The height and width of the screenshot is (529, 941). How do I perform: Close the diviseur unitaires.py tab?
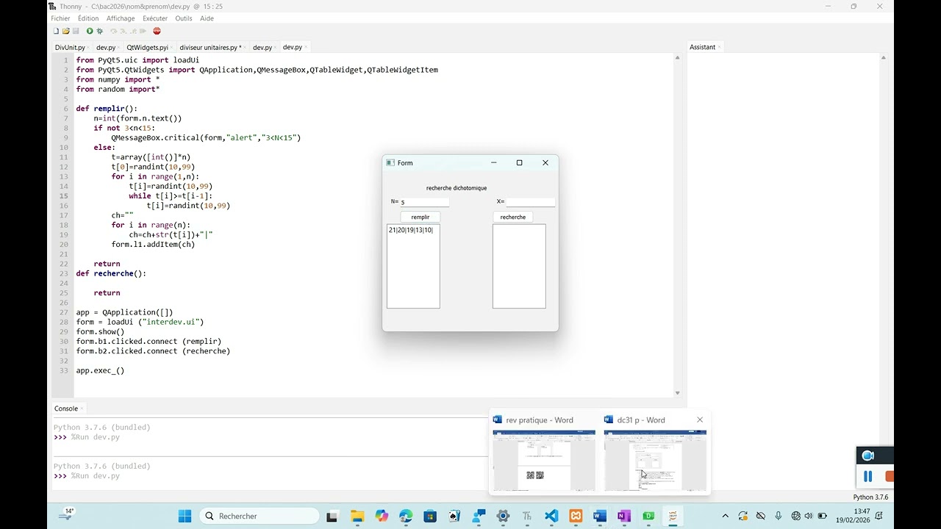click(x=246, y=47)
